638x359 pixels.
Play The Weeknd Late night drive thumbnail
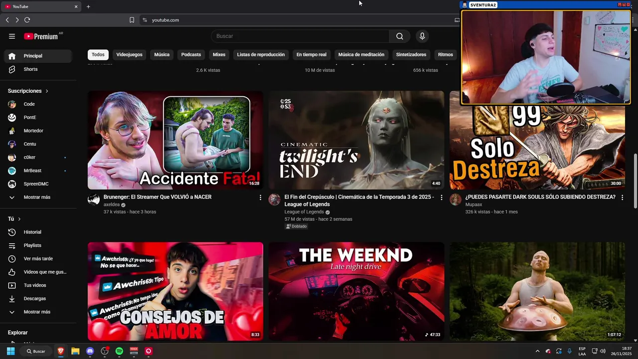[356, 291]
